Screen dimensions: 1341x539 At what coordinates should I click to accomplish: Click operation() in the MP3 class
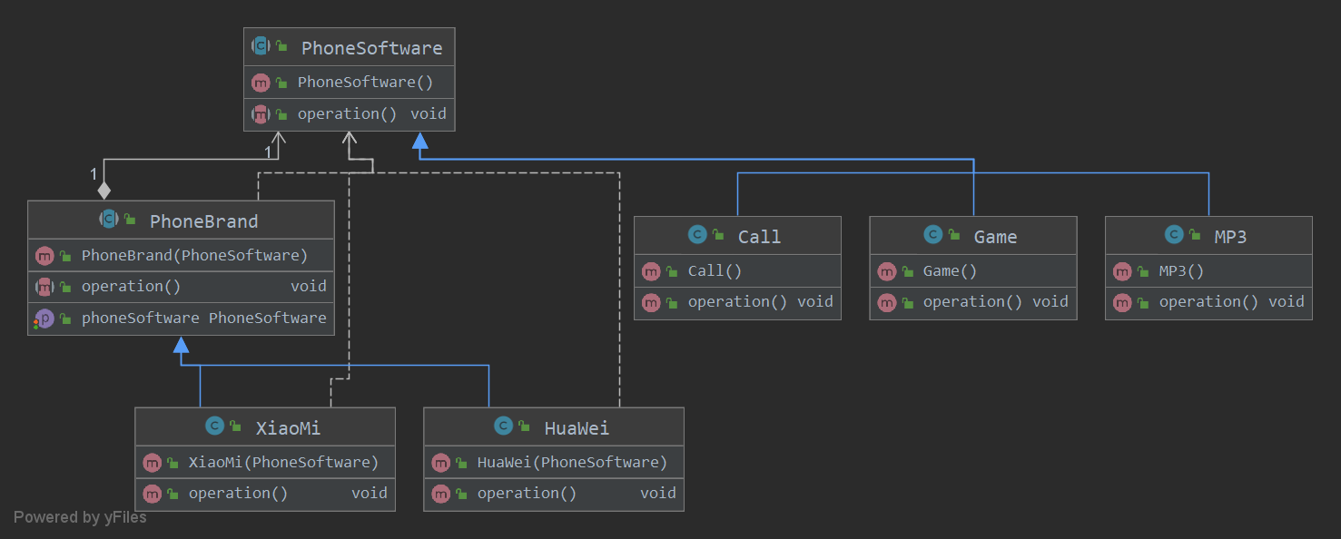click(1209, 301)
